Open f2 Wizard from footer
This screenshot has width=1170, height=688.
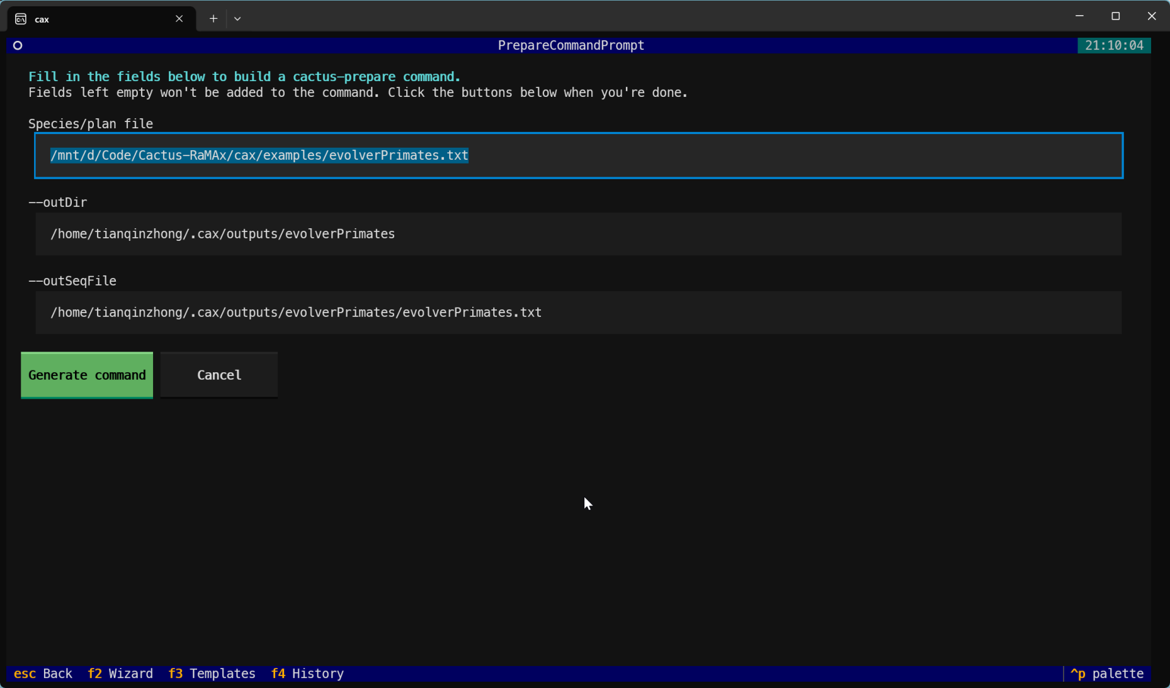click(x=120, y=674)
